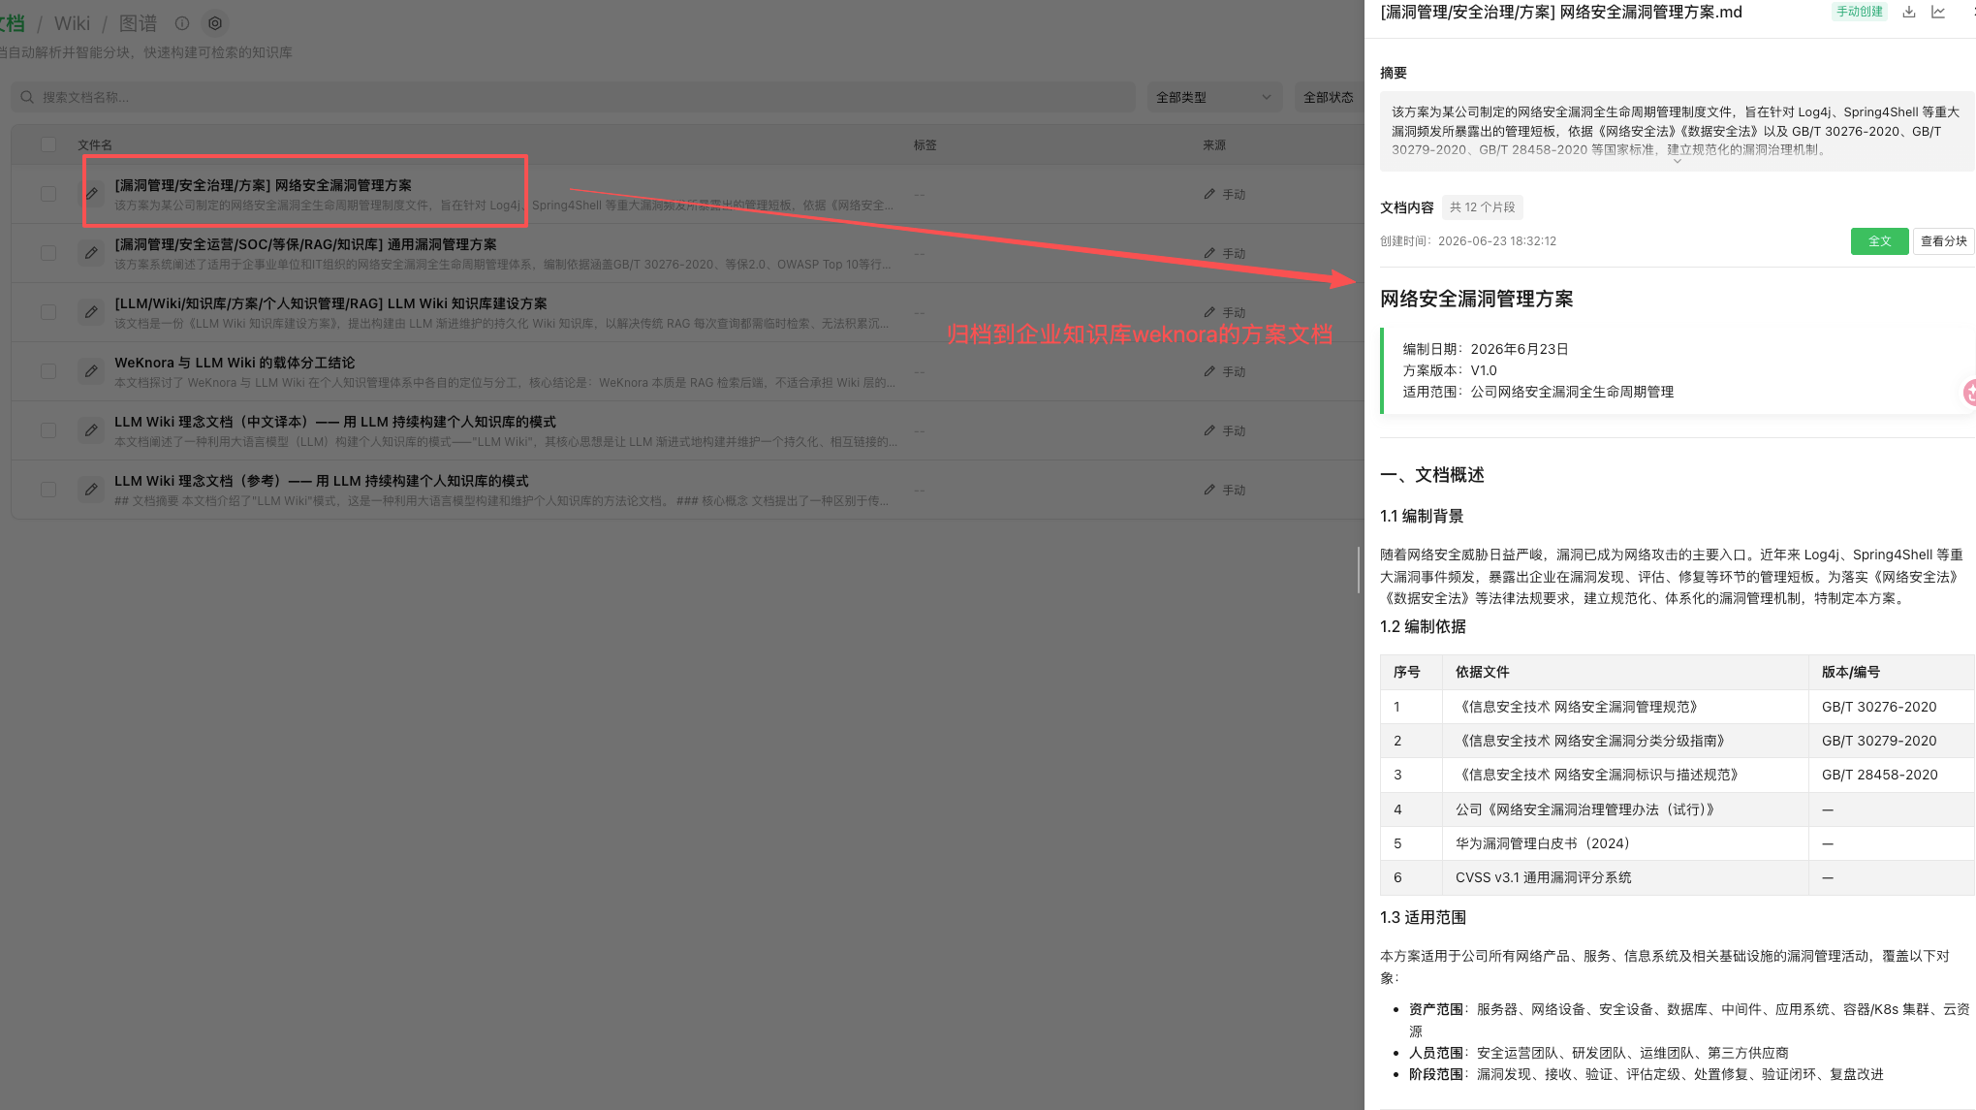Screen dimensions: 1976x1110
Task: Click the green 全文 button
Action: pyautogui.click(x=1879, y=241)
